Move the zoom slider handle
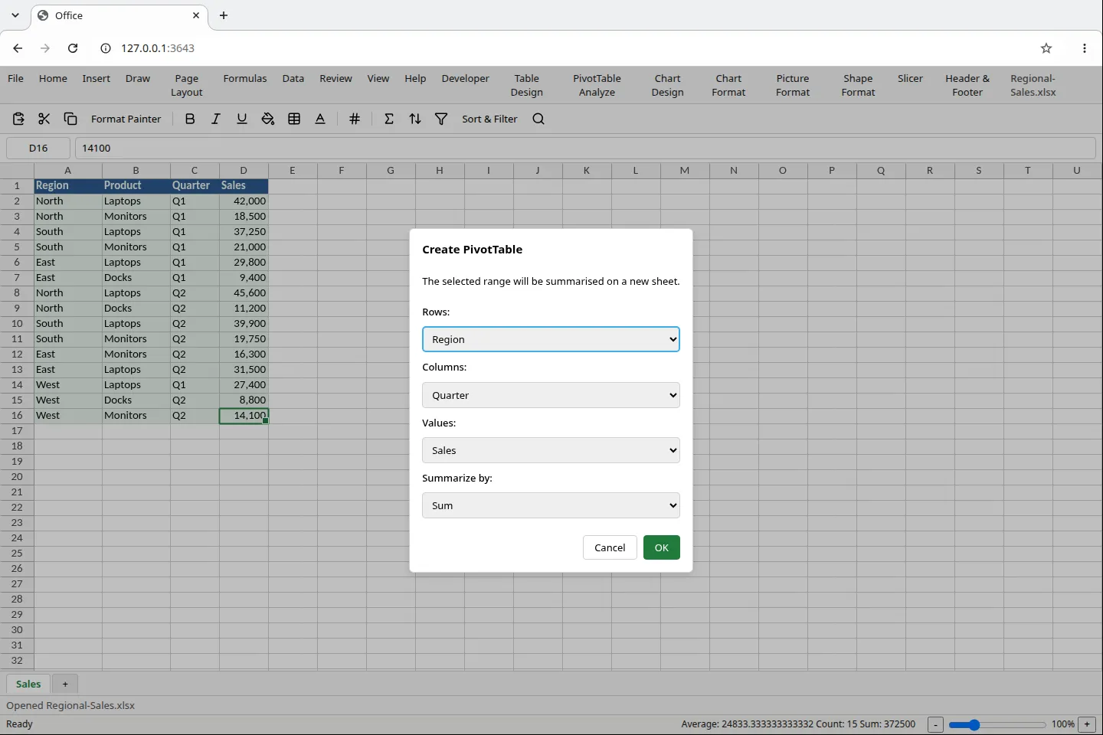Screen dimensions: 1103x735 [x=974, y=724]
